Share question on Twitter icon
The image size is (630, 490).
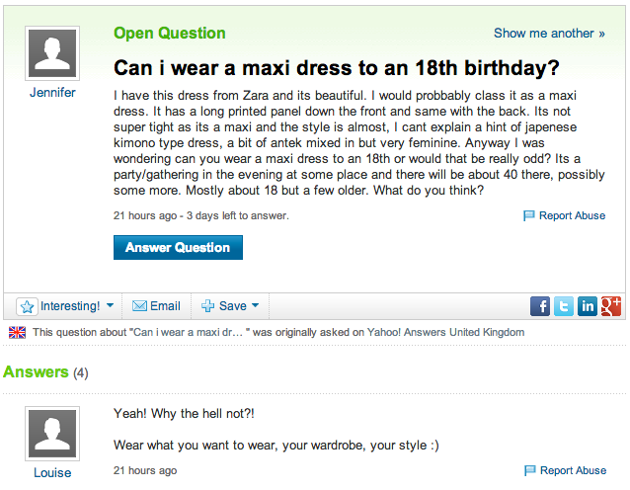[x=564, y=306]
